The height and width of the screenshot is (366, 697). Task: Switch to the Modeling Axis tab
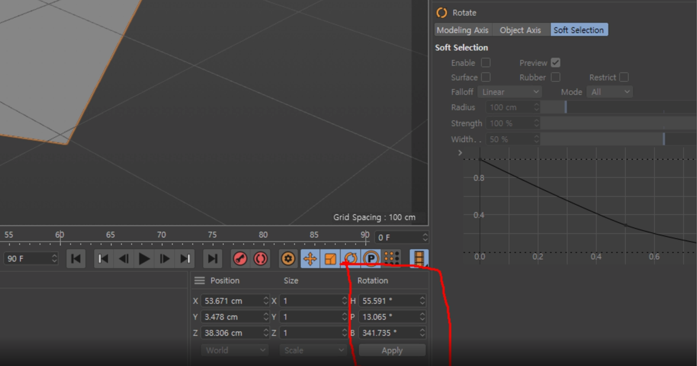462,30
